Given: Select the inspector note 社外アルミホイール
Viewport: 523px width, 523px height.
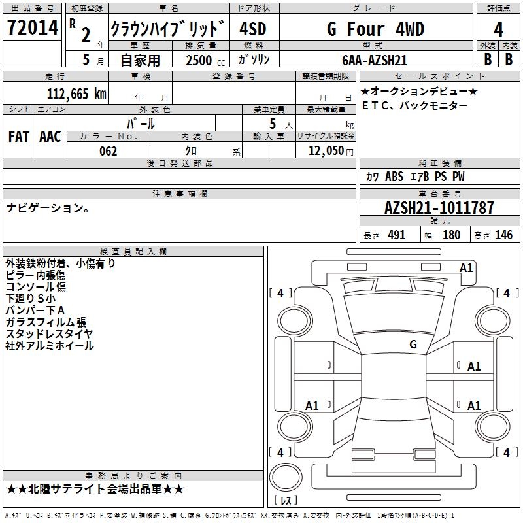Looking at the screenshot, I should point(50,346).
